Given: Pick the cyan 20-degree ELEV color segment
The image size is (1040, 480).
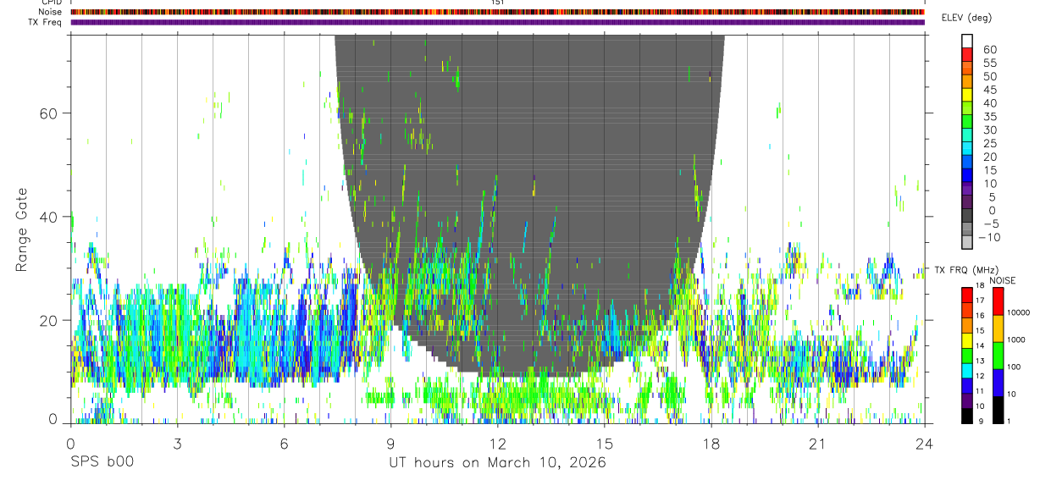Looking at the screenshot, I should (x=967, y=149).
